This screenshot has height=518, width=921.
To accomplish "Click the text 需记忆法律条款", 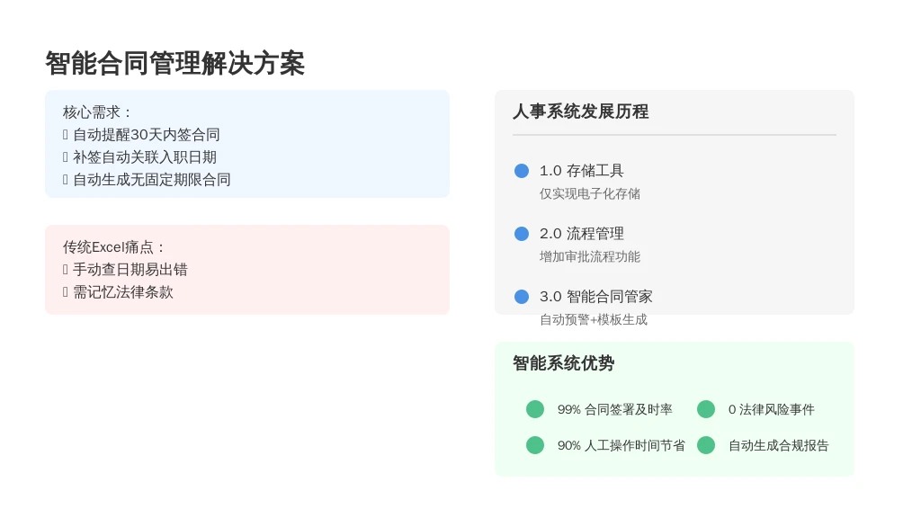I will coord(123,292).
